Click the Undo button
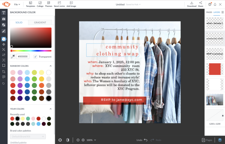This screenshot has width=225, height=144. [142, 140]
